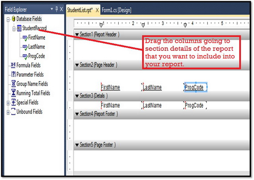The image size is (254, 180).
Task: Select the Running Total Fields item
Action: point(33,93)
